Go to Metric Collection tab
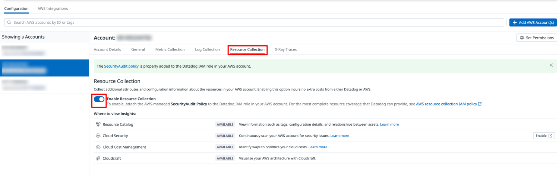Image resolution: width=559 pixels, height=178 pixels. click(x=170, y=49)
